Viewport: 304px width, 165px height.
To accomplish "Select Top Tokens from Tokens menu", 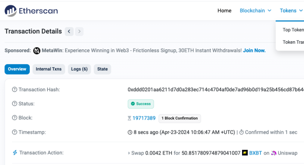I will pos(293,30).
